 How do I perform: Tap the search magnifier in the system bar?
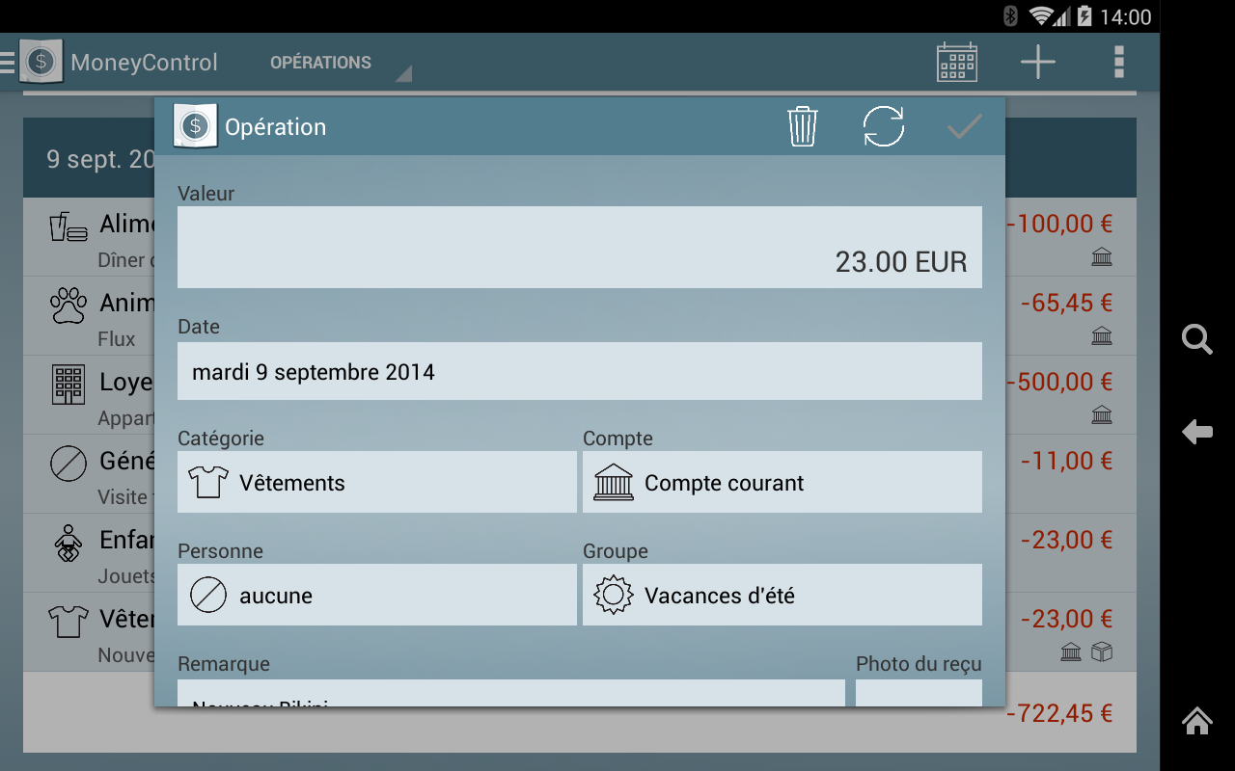pyautogui.click(x=1196, y=339)
